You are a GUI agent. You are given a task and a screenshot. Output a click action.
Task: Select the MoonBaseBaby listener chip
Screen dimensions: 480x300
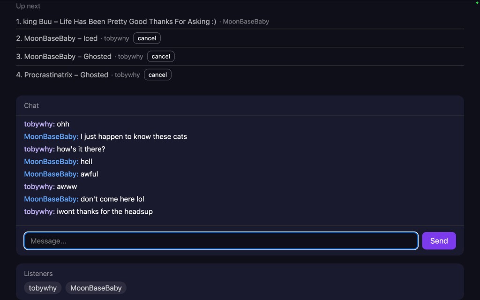pyautogui.click(x=96, y=288)
